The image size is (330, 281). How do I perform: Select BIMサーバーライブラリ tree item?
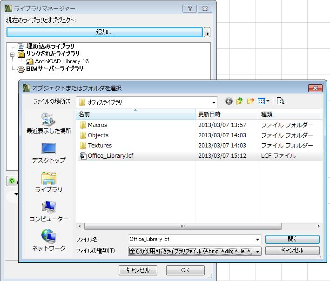(x=55, y=69)
